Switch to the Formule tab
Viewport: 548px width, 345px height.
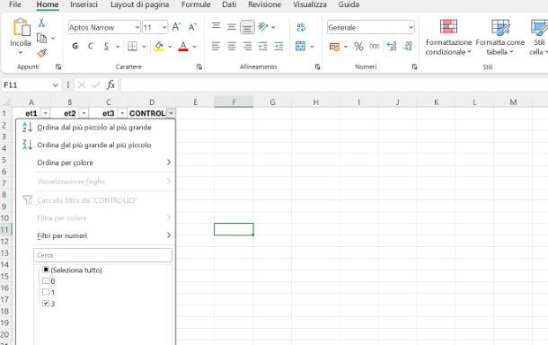coord(196,4)
